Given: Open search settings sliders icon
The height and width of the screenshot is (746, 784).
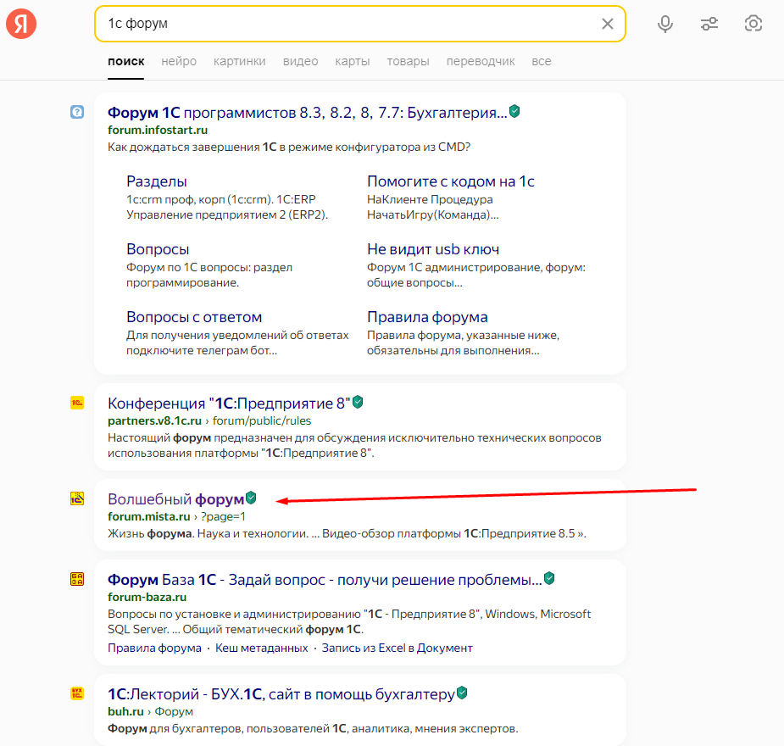Looking at the screenshot, I should [x=709, y=24].
